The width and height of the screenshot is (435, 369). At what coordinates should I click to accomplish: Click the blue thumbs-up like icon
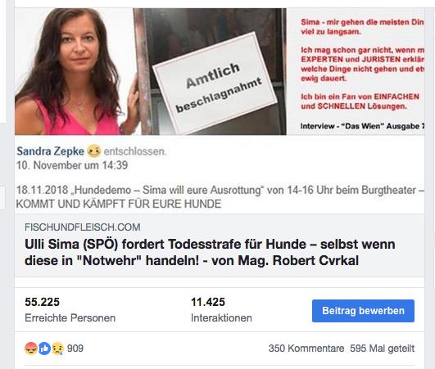click(x=44, y=349)
